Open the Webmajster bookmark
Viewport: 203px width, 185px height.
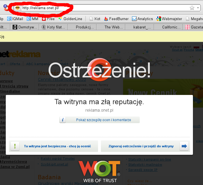click(x=169, y=19)
